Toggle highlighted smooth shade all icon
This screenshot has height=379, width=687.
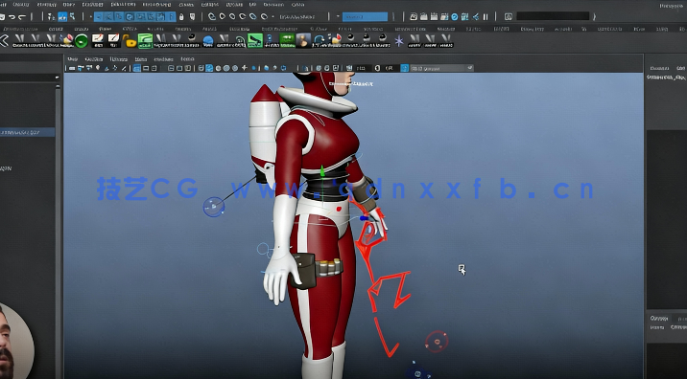(209, 68)
